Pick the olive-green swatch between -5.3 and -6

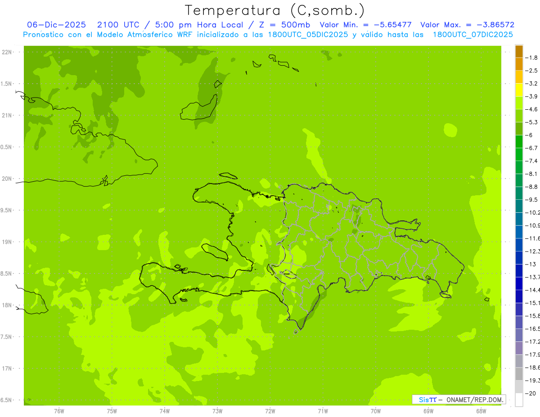519,129
